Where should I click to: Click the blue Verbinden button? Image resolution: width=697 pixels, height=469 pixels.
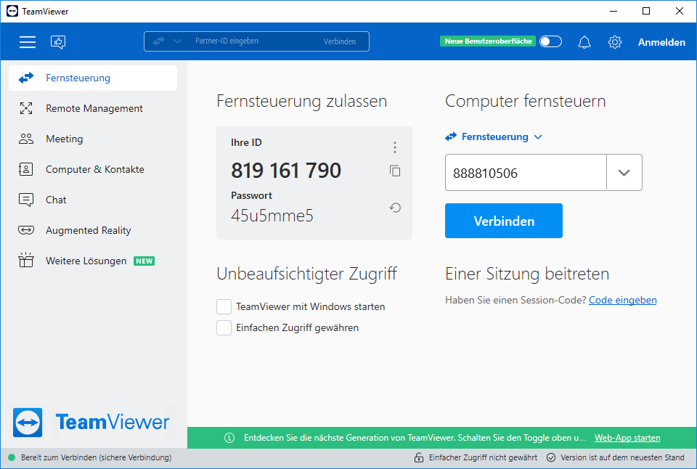point(504,221)
